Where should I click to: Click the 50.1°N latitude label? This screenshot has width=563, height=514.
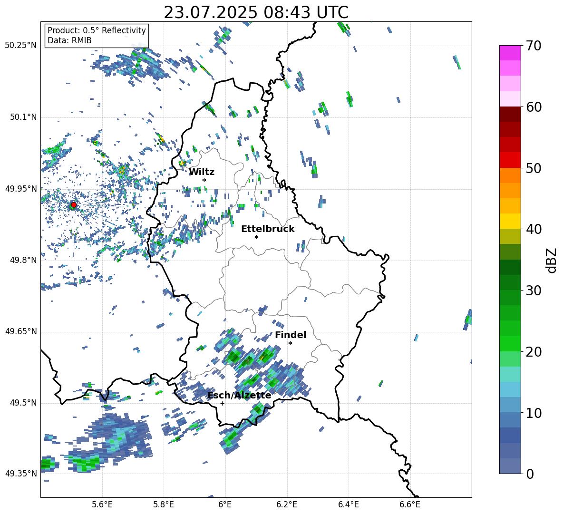click(x=23, y=117)
